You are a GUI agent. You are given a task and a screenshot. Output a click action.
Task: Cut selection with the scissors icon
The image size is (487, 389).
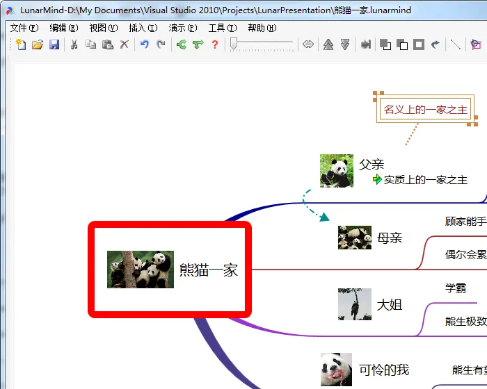(x=74, y=44)
